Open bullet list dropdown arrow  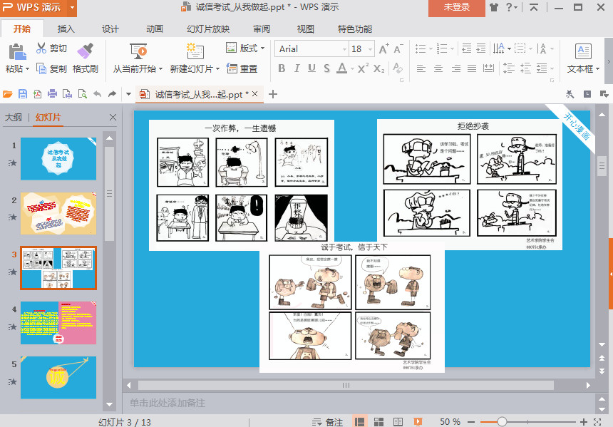coord(431,49)
